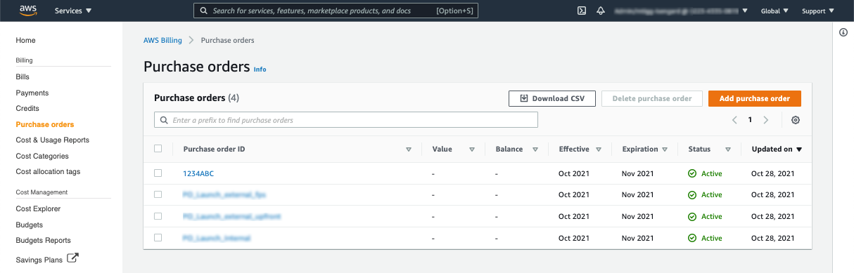854x273 pixels.
Task: Focus the top AWS services search box
Action: (x=336, y=11)
